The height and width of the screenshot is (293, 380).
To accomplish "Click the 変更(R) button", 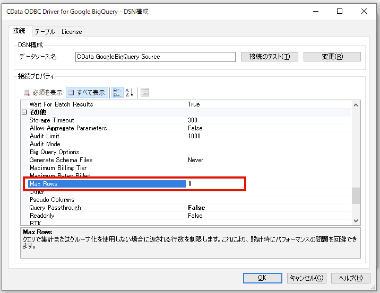I will (332, 57).
